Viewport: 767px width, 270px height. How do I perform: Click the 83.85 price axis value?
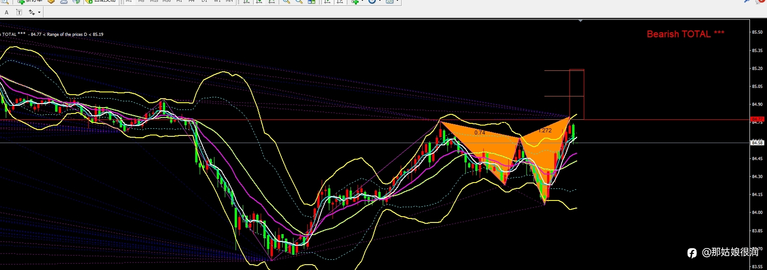[757, 231]
